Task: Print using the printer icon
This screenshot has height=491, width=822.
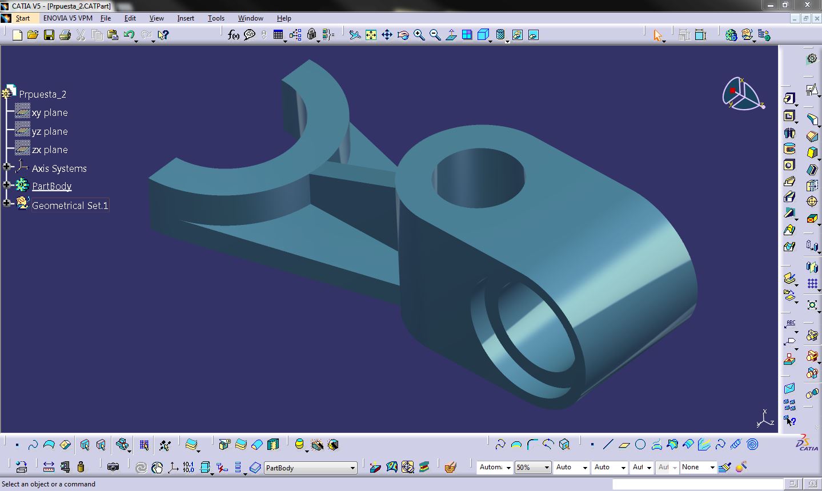Action: pos(65,35)
